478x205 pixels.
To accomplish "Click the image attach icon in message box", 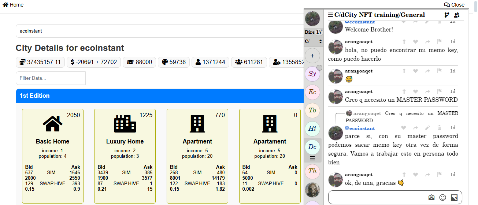I will point(454,197).
